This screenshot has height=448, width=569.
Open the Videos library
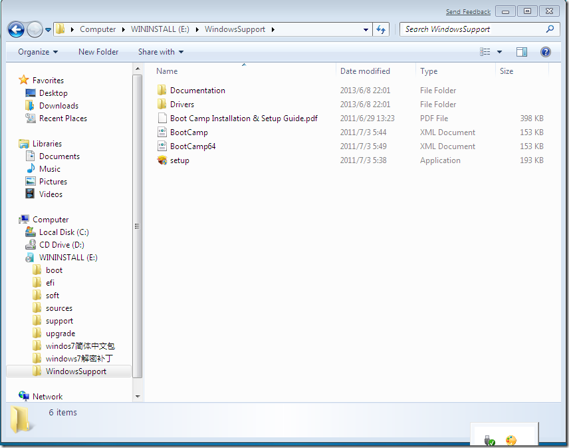(51, 194)
